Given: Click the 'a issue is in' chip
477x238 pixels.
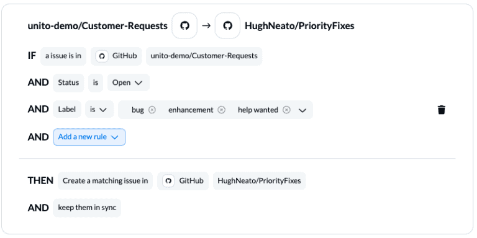Looking at the screenshot, I should 63,56.
